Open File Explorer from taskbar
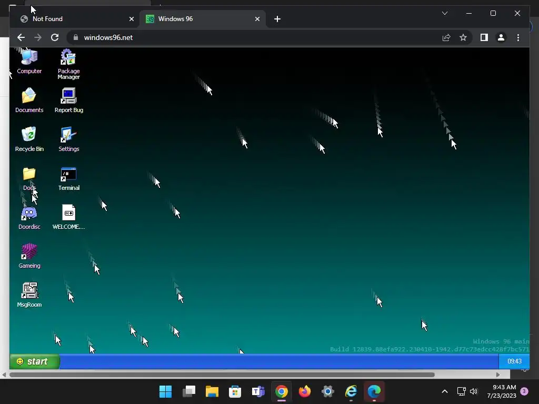The width and height of the screenshot is (539, 404). click(x=212, y=391)
